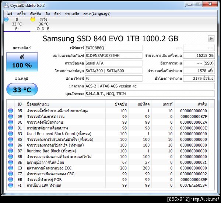Click the standard field ACS-2 | ATA8-ACS version 4c

click(x=150, y=86)
